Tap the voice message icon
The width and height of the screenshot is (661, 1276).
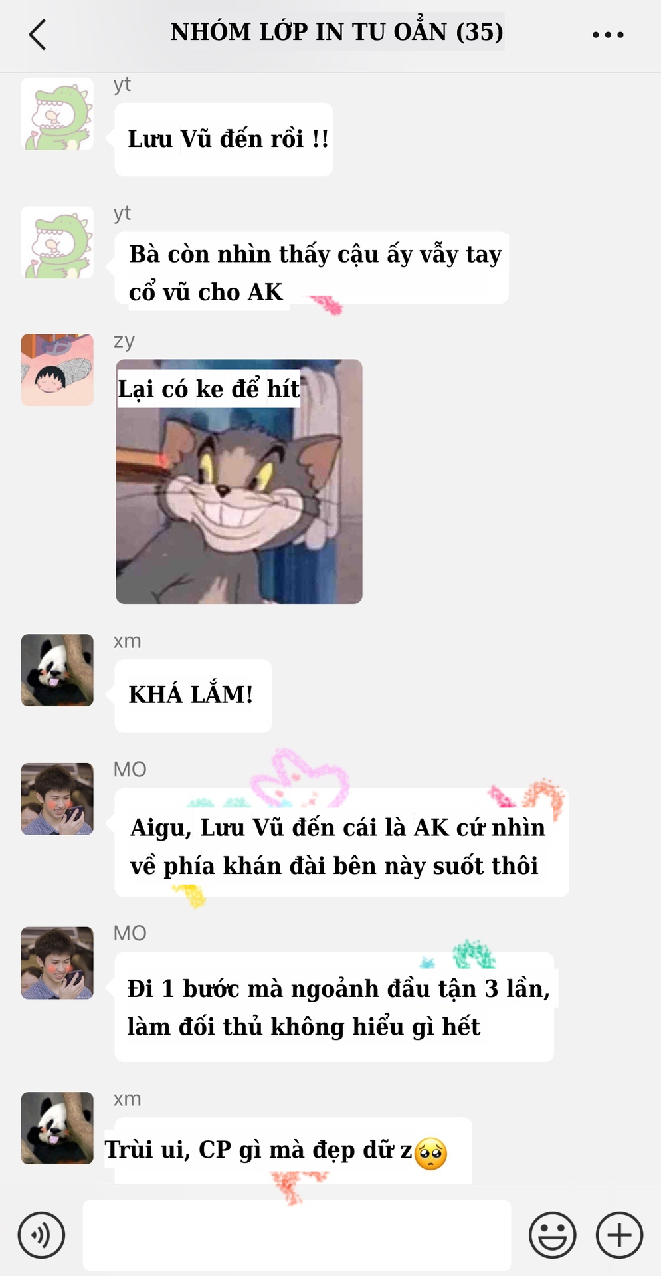[41, 1235]
